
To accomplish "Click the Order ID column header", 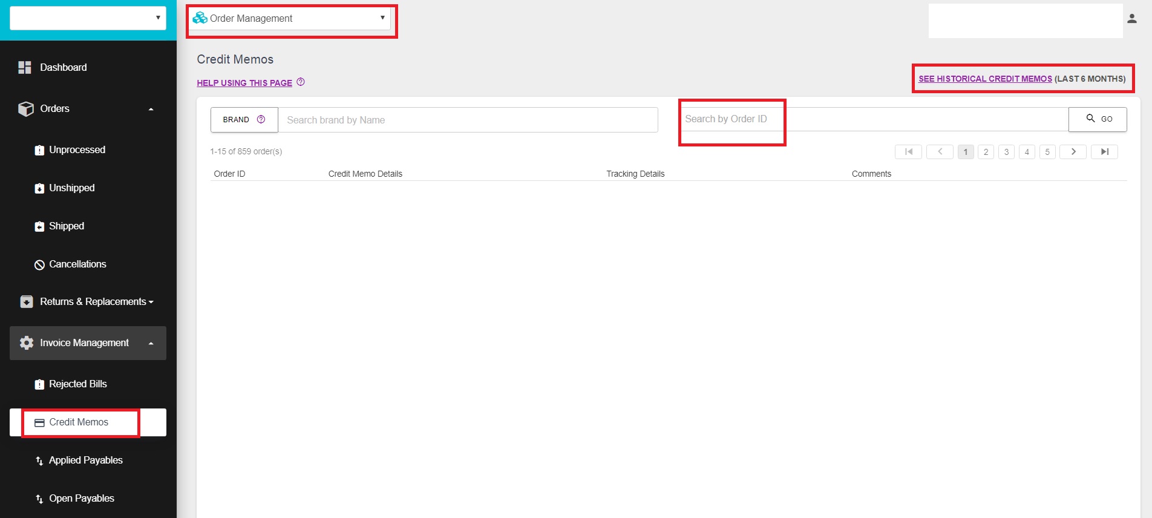I will click(229, 174).
